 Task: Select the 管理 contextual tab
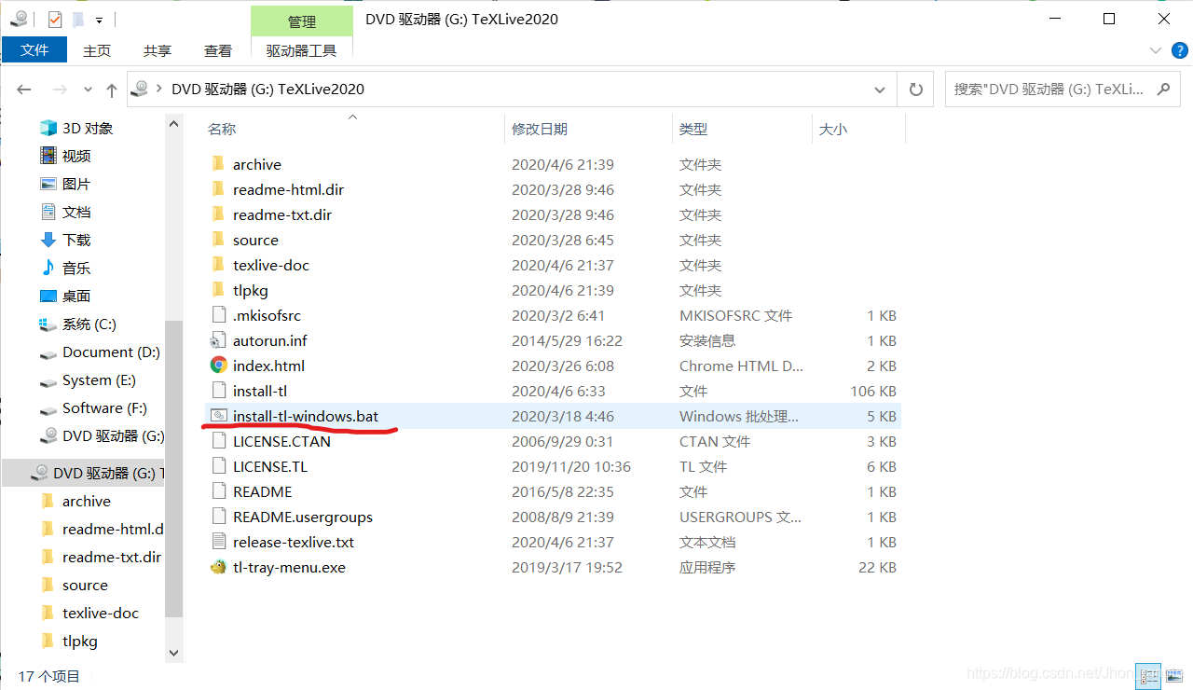(x=302, y=21)
